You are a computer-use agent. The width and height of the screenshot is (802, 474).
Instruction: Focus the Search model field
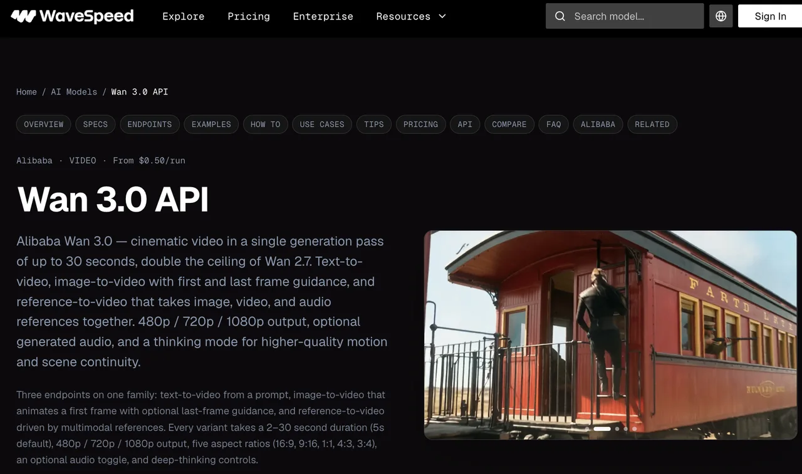pos(625,16)
